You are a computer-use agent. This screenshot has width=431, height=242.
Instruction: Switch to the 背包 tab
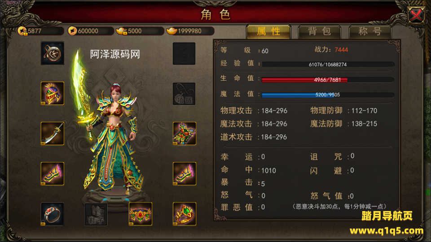[319, 31]
